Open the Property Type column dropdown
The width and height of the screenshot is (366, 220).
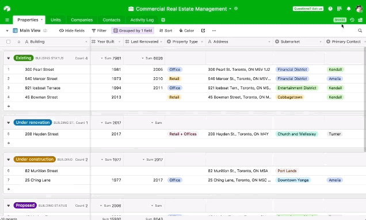[x=202, y=42]
